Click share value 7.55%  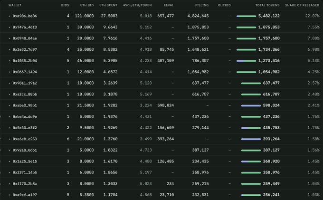coord(313,27)
